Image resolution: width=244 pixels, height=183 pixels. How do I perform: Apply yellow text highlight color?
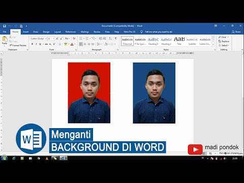pos(66,44)
